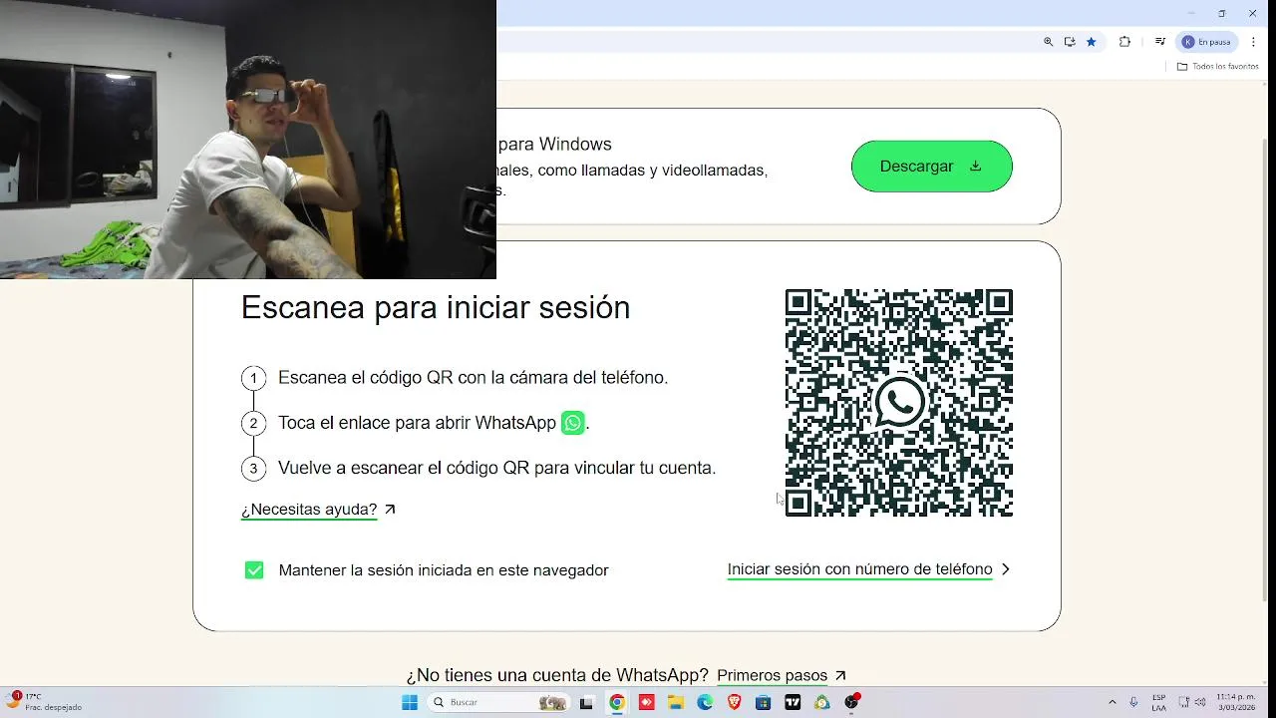1276x718 pixels.
Task: Click the download arrow on Descargar button
Action: click(x=976, y=167)
